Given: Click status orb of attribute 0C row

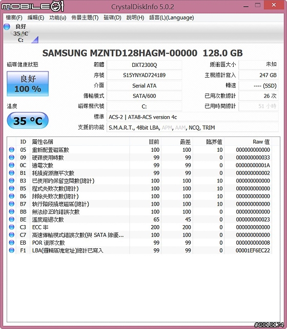Looking at the screenshot, I should 11,165.
